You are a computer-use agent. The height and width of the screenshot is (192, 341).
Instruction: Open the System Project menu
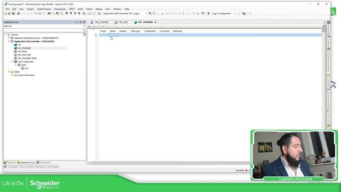tap(44, 9)
